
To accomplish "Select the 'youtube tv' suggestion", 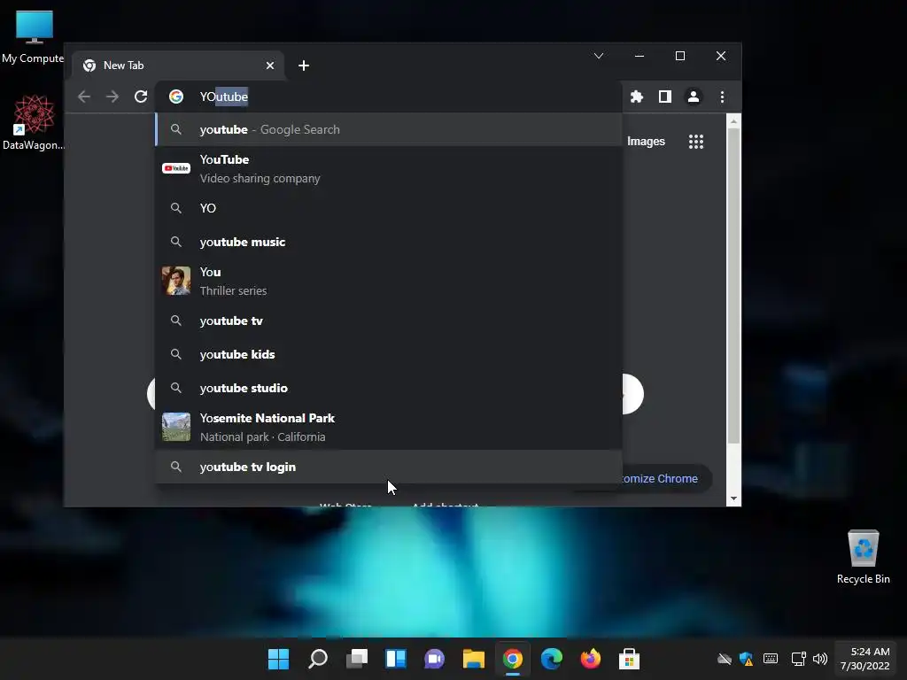I will [389, 321].
